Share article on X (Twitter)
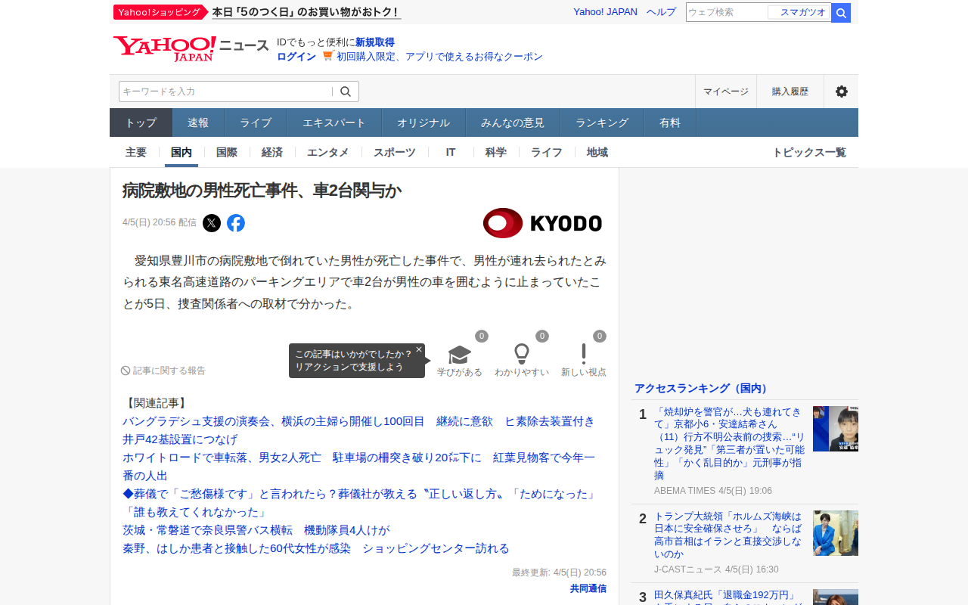Image resolution: width=968 pixels, height=605 pixels. click(212, 223)
